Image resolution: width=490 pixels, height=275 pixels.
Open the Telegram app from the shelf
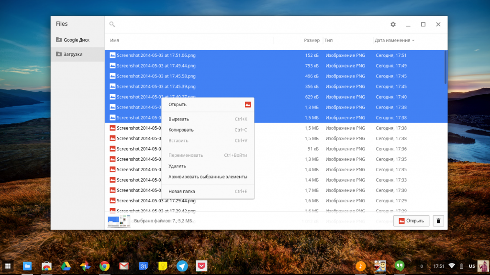[x=182, y=266]
